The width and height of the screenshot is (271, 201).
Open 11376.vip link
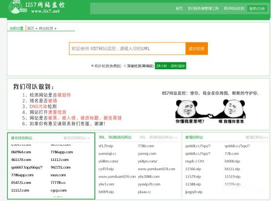click(232, 184)
